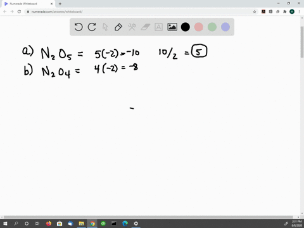Screen dimensions: 304x228
Task: Bookmark this page with the star
Action: click(x=255, y=11)
